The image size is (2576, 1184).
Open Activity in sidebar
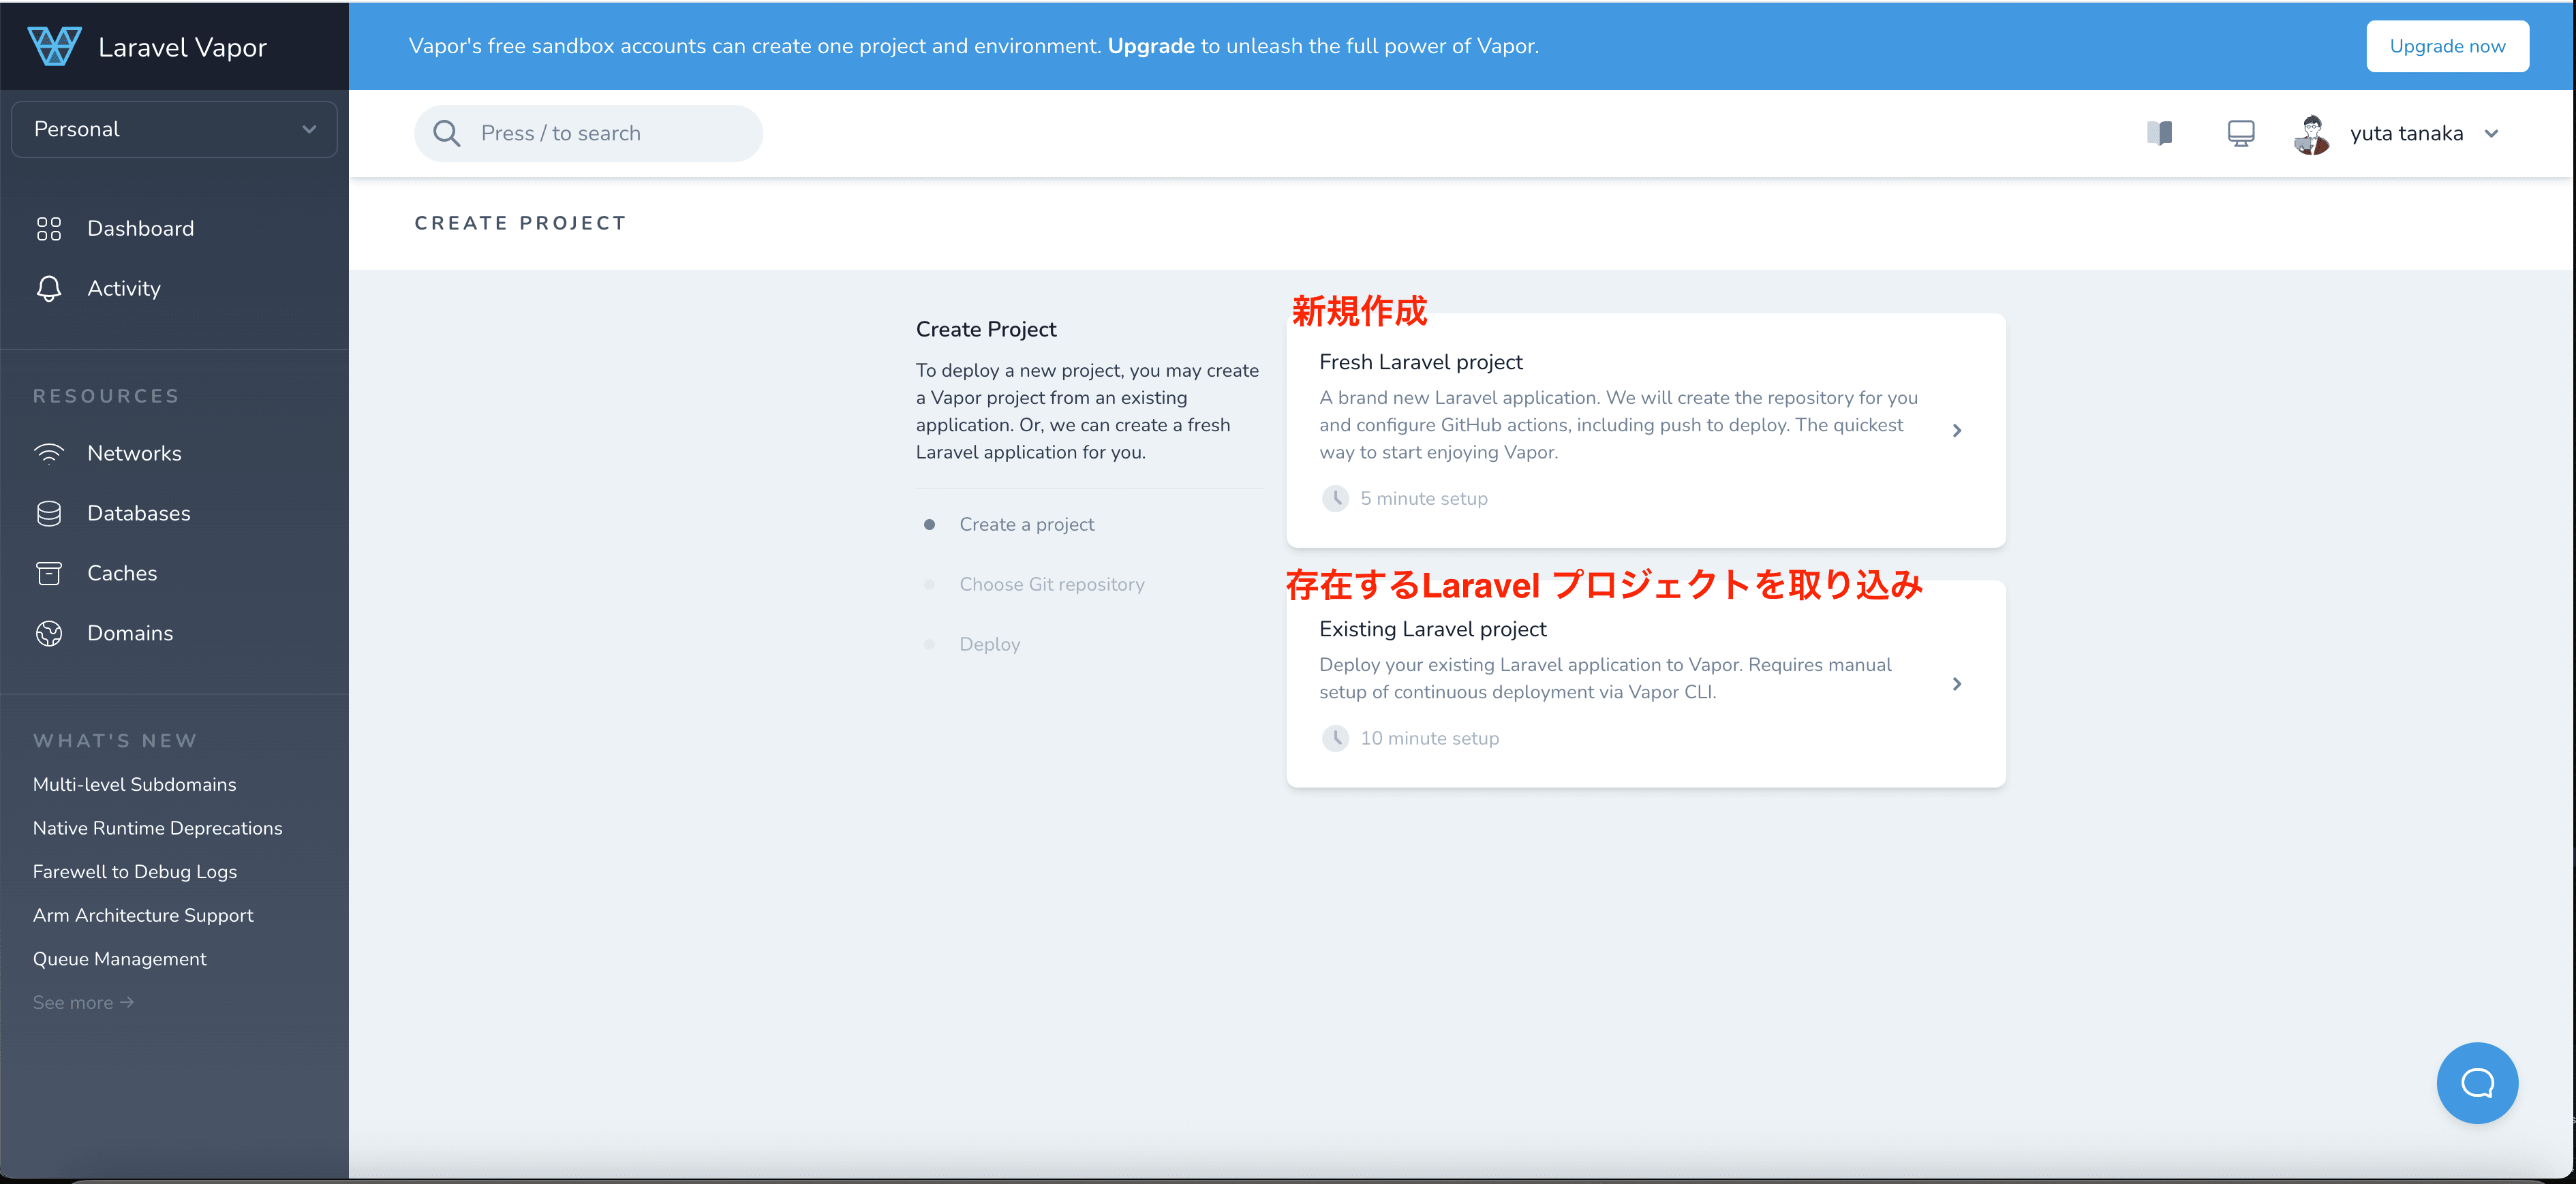tap(124, 289)
